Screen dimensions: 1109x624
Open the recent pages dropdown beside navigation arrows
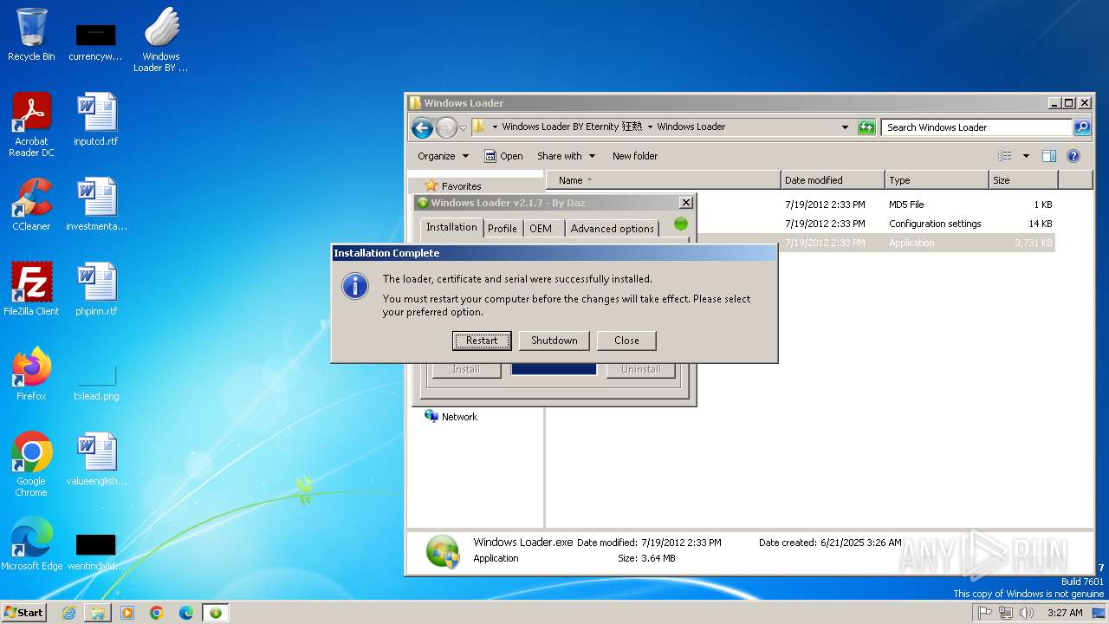tap(463, 128)
